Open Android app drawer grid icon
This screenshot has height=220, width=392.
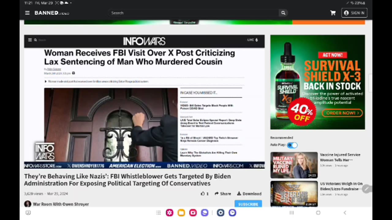tap(158, 213)
